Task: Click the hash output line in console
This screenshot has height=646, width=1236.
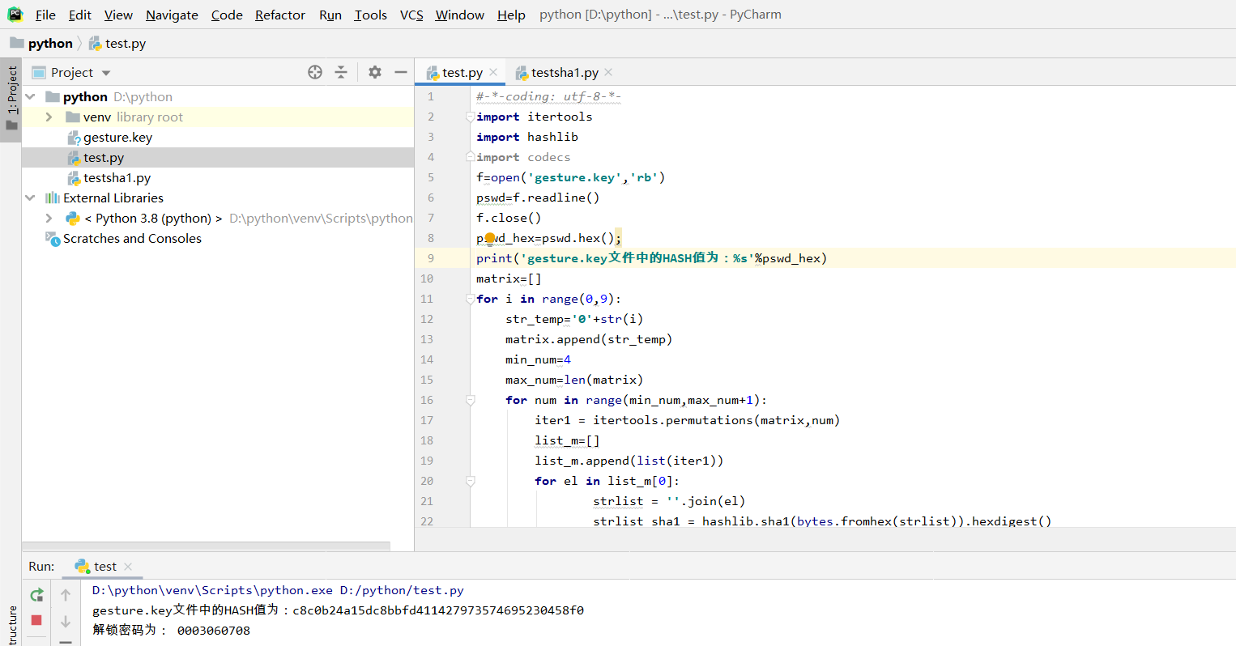Action: pos(338,610)
